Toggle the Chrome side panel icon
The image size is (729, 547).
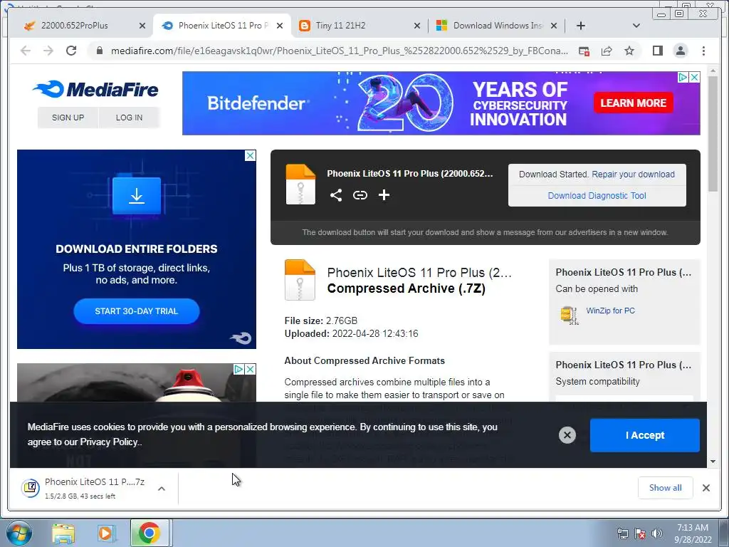(657, 51)
